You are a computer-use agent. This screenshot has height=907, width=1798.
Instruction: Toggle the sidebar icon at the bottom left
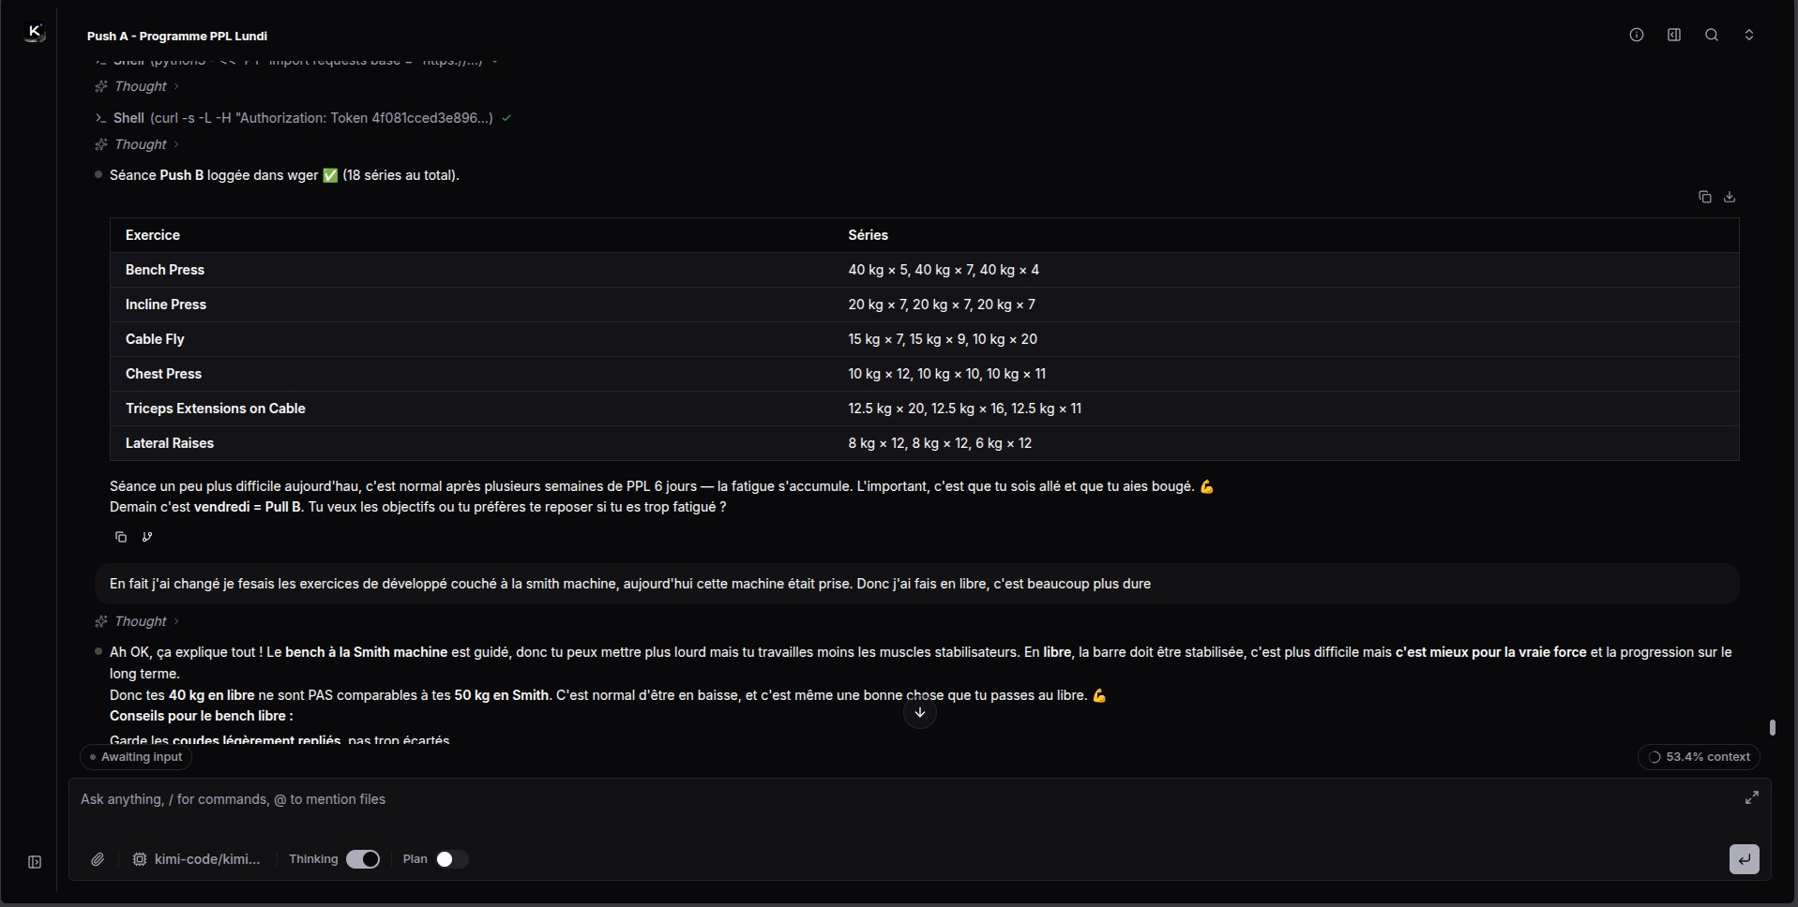tap(35, 862)
